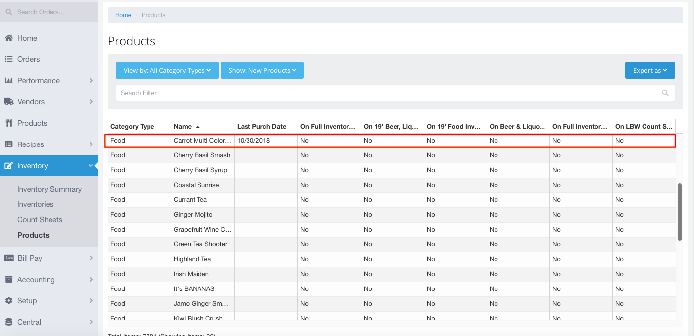Open the View by All Category Types dropdown
694x336 pixels.
coord(167,70)
